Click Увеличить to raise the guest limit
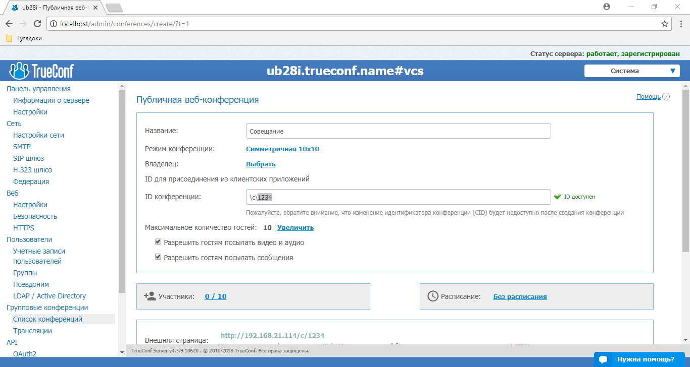This screenshot has height=367, width=690. (x=295, y=228)
